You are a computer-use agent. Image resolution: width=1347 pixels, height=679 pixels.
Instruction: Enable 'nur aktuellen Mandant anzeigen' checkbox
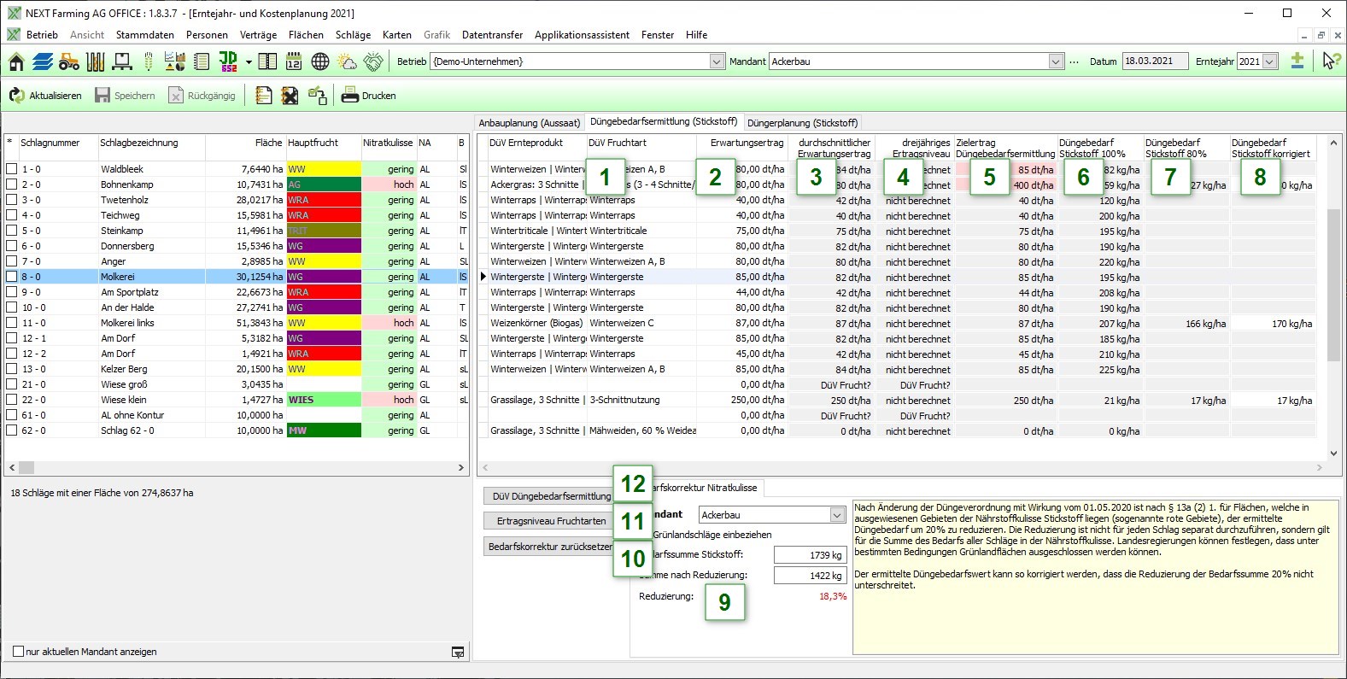pos(18,652)
